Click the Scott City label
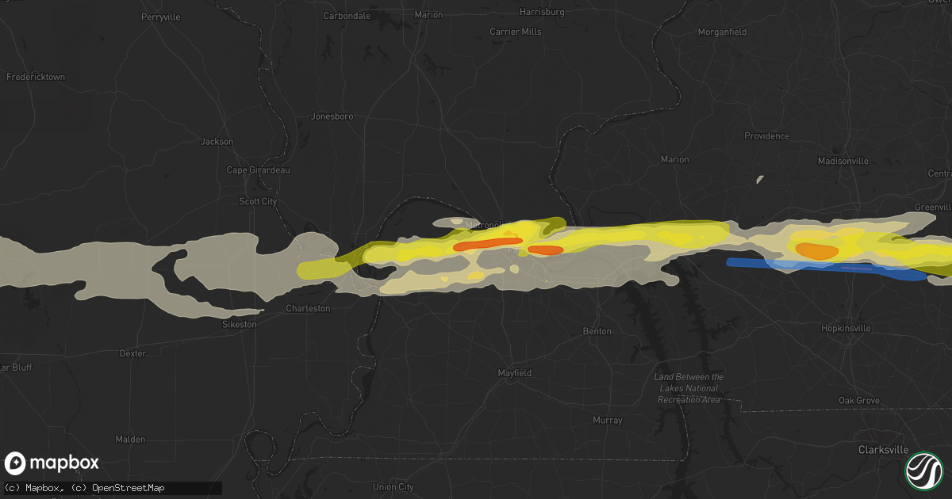The width and height of the screenshot is (952, 499). tap(258, 202)
